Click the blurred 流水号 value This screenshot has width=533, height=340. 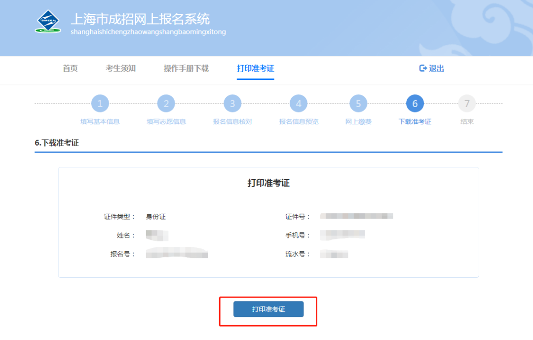tap(334, 254)
